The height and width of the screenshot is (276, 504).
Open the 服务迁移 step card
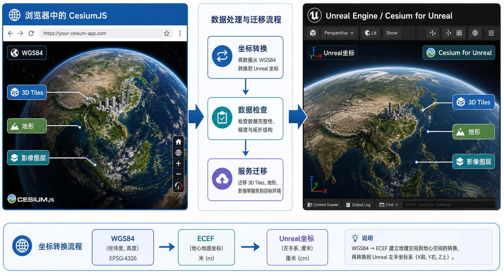point(245,180)
